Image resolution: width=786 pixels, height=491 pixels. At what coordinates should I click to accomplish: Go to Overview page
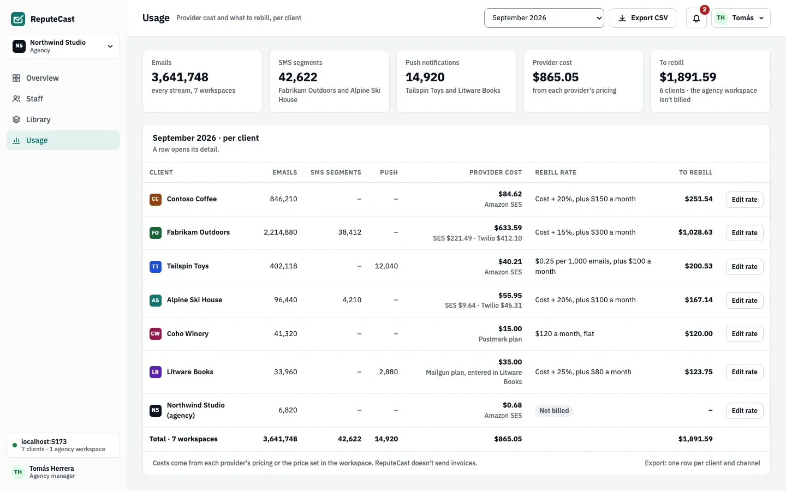pos(63,78)
